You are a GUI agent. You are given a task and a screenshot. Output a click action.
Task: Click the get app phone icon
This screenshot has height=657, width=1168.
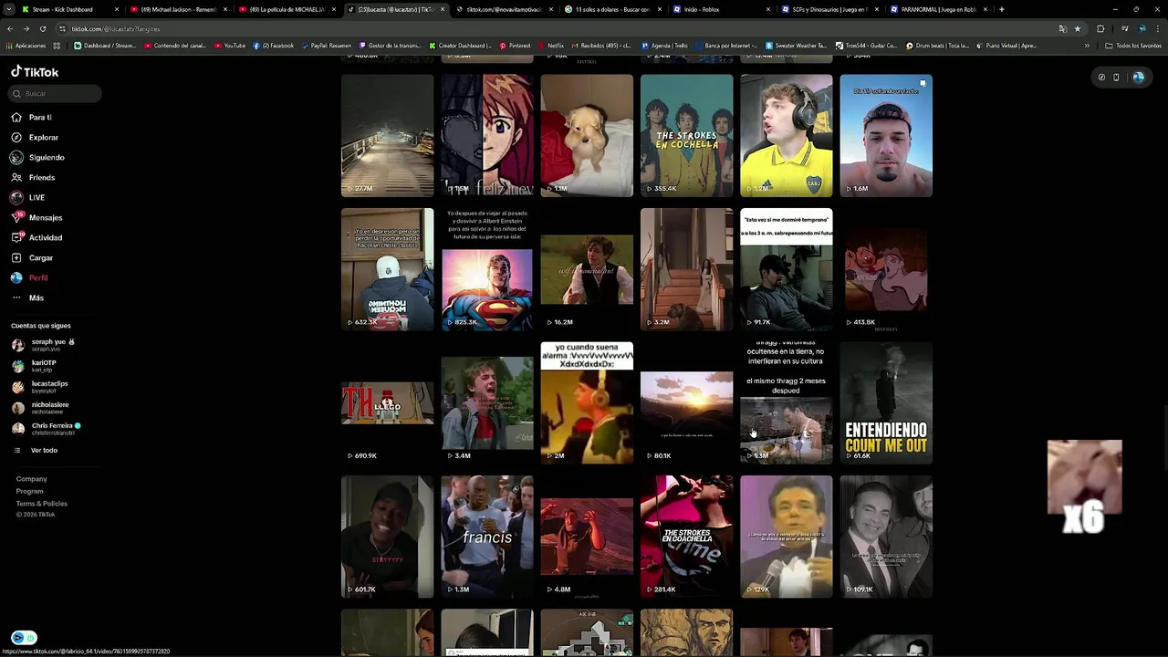click(1116, 78)
